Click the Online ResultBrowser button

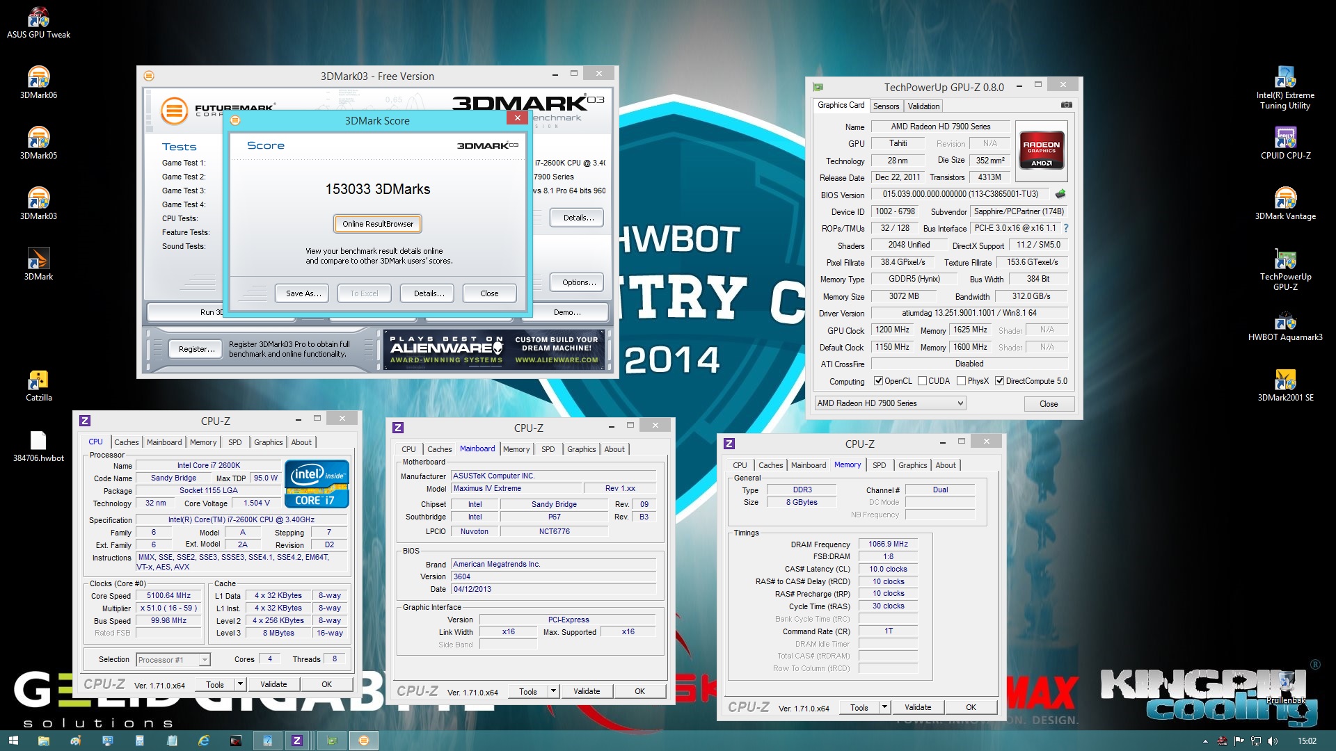coord(378,224)
